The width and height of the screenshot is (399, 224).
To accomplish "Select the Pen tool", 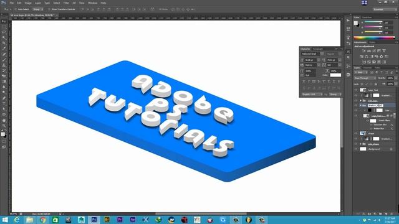I will coord(4,98).
